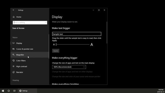Return to Settings Home

coord(19,17)
